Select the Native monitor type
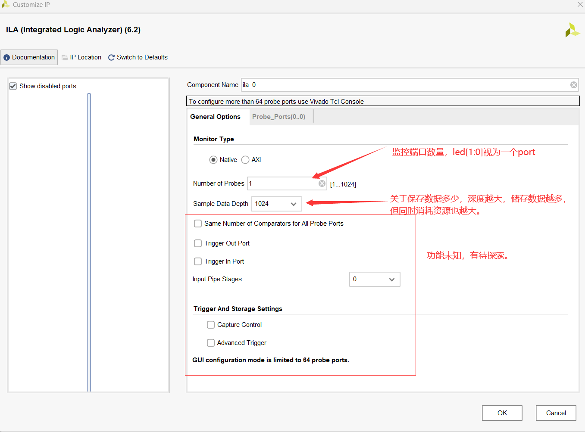This screenshot has height=432, width=585. point(213,160)
